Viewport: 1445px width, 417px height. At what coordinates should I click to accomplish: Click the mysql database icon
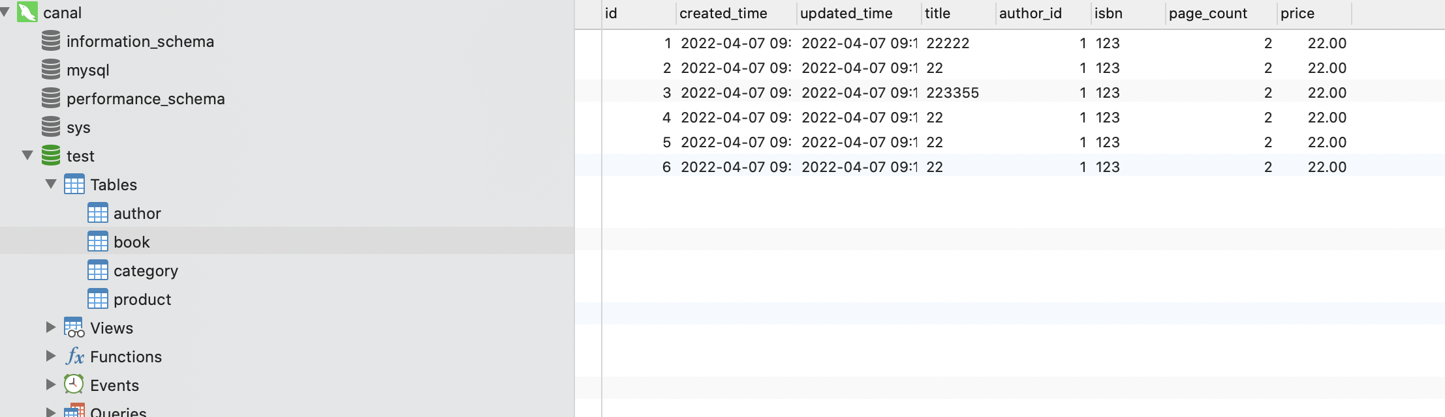coord(51,70)
